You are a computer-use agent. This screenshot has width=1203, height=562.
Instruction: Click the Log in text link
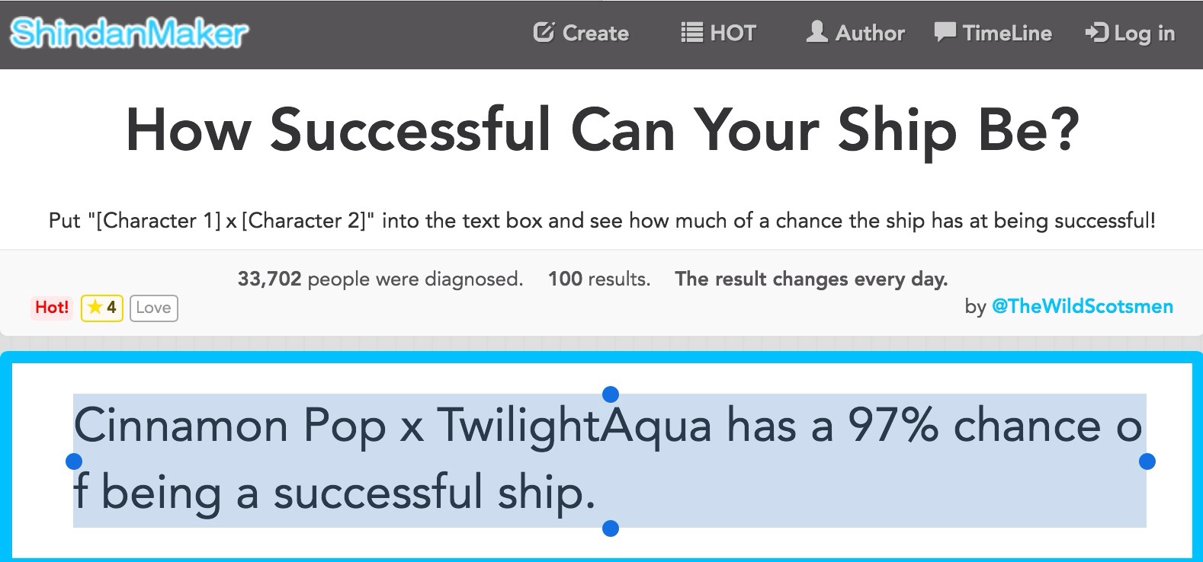(x=1144, y=34)
